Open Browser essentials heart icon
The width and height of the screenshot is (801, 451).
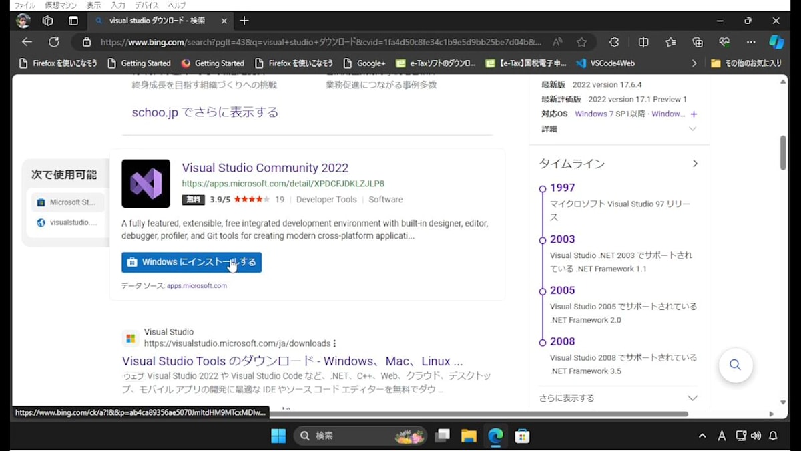click(724, 42)
